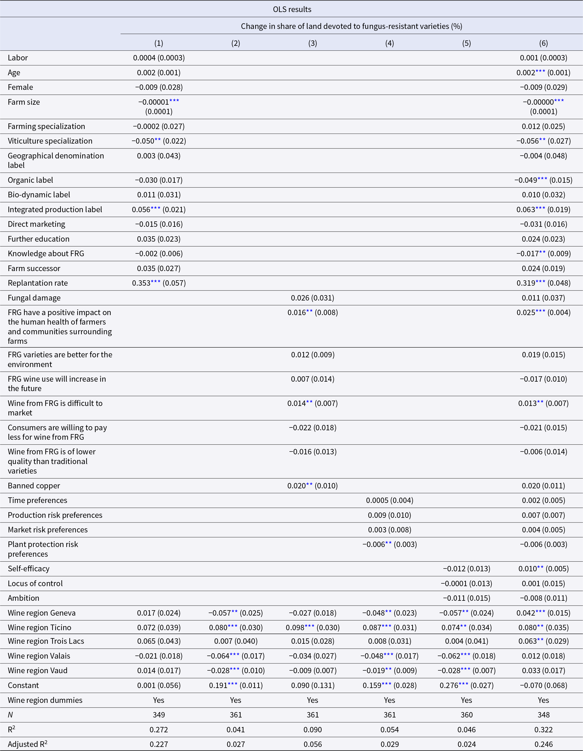Click the Fungal damage coefficient 0.026
This screenshot has width=583, height=751.
tap(300, 298)
